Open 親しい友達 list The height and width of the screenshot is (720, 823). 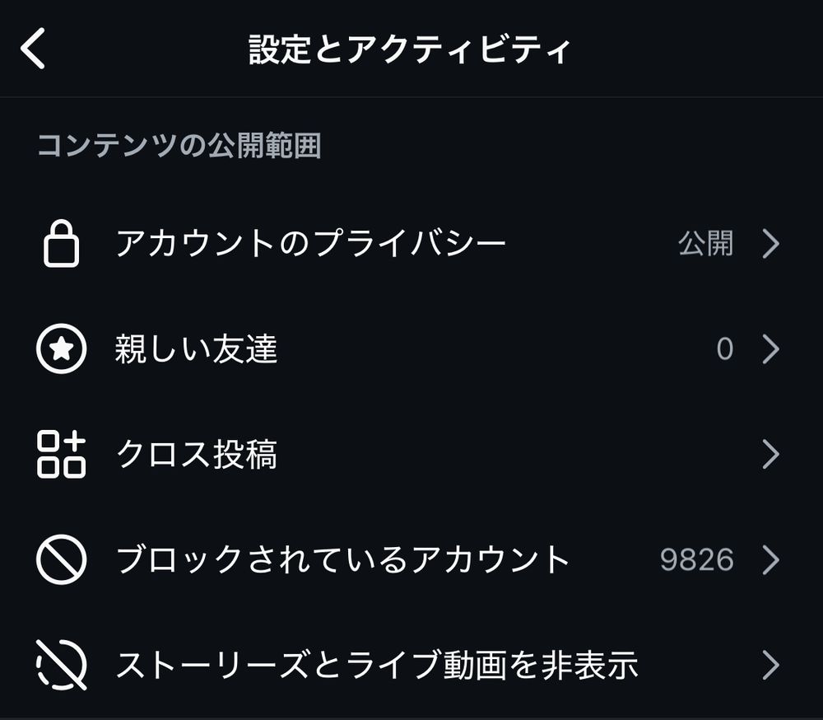196,349
